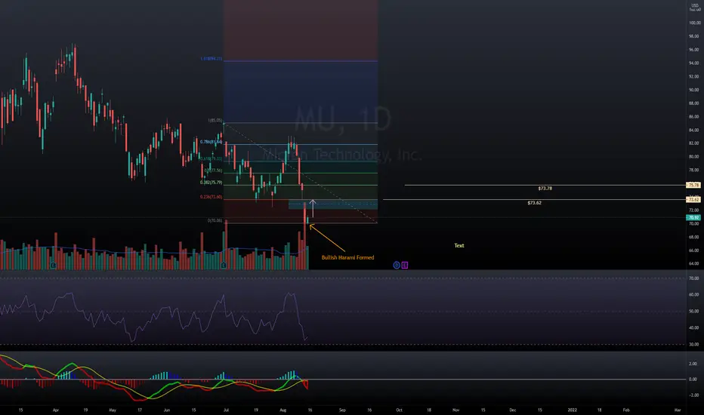Click the -2.00 MACD axis label
The image size is (704, 415).
pyautogui.click(x=694, y=395)
